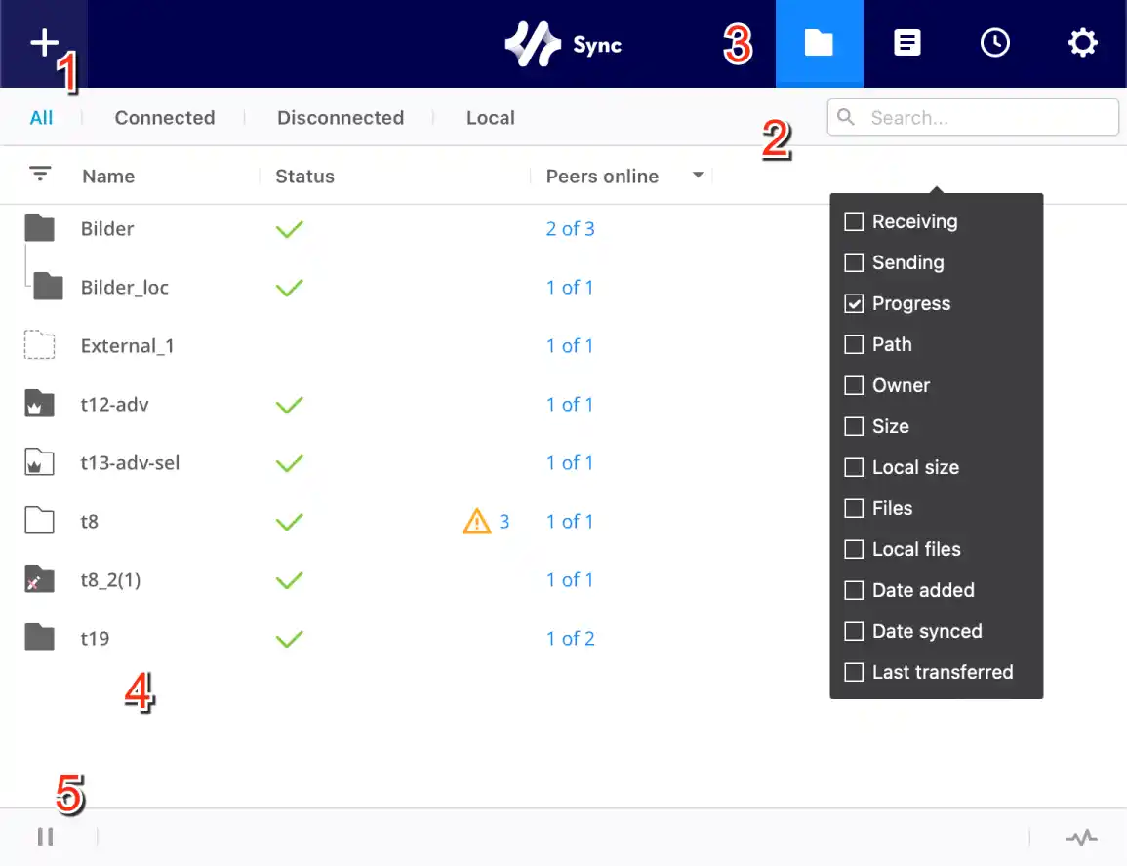Click the plus icon to add folder
Image resolution: width=1127 pixels, height=866 pixels.
[x=44, y=43]
